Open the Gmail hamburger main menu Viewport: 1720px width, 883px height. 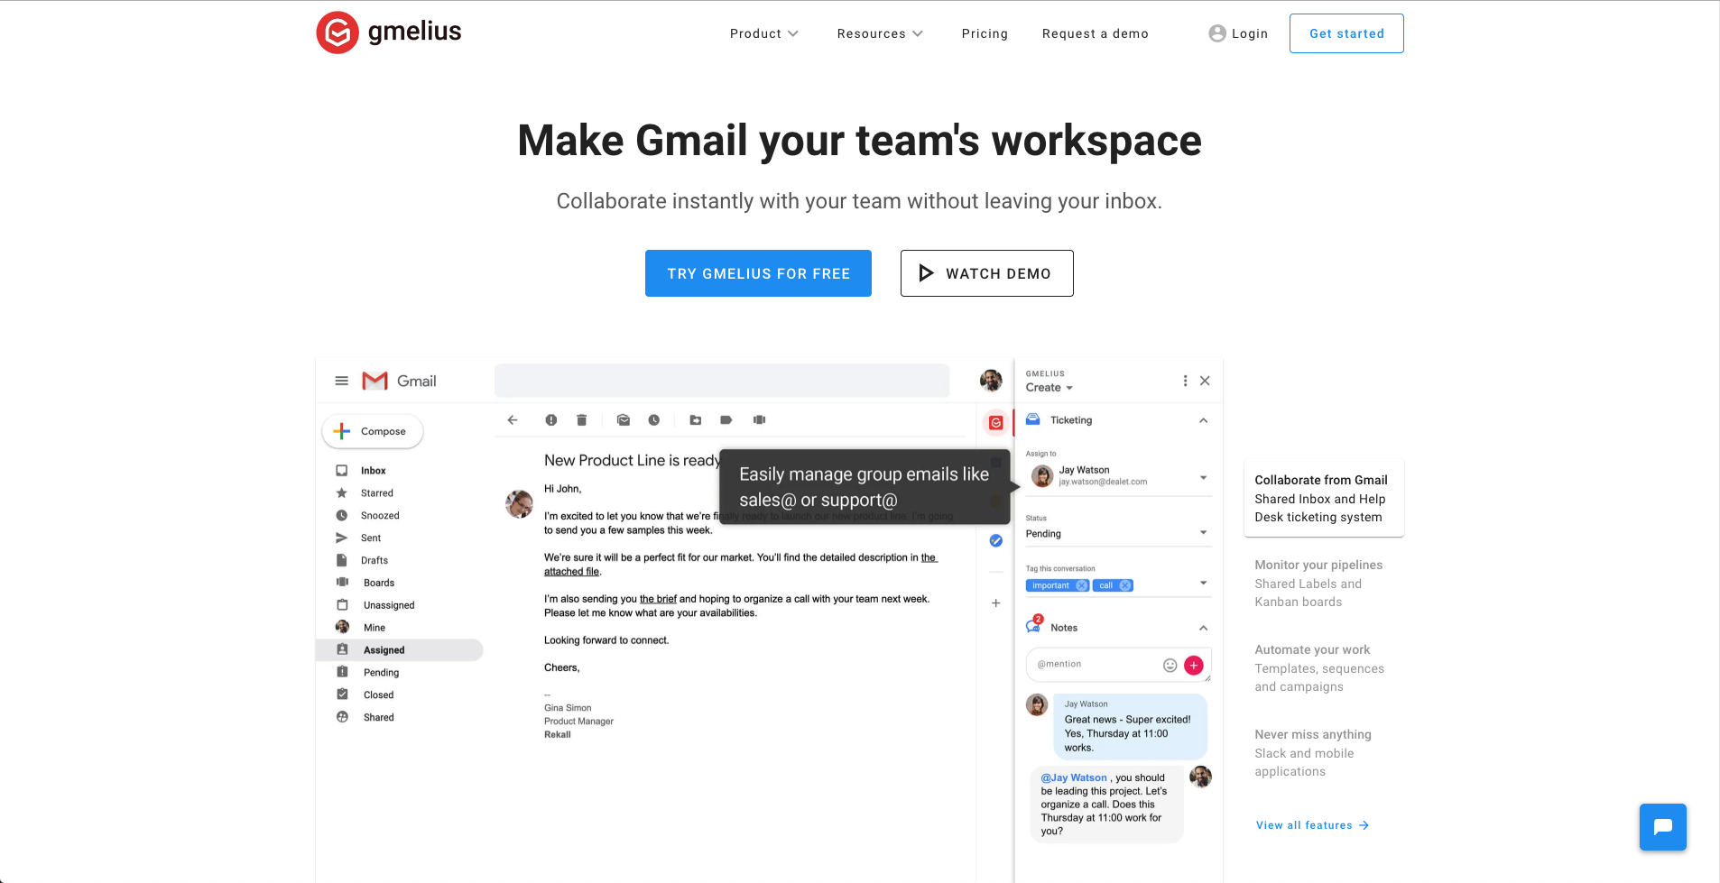341,381
